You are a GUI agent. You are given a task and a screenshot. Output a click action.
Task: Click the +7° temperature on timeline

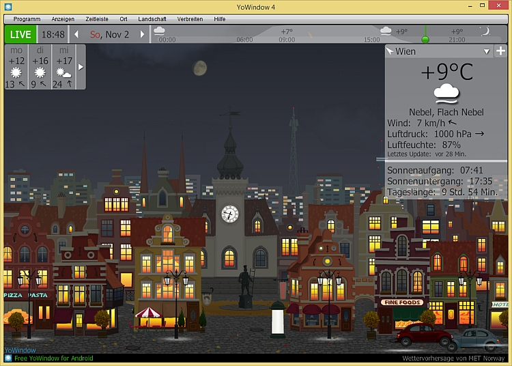287,31
